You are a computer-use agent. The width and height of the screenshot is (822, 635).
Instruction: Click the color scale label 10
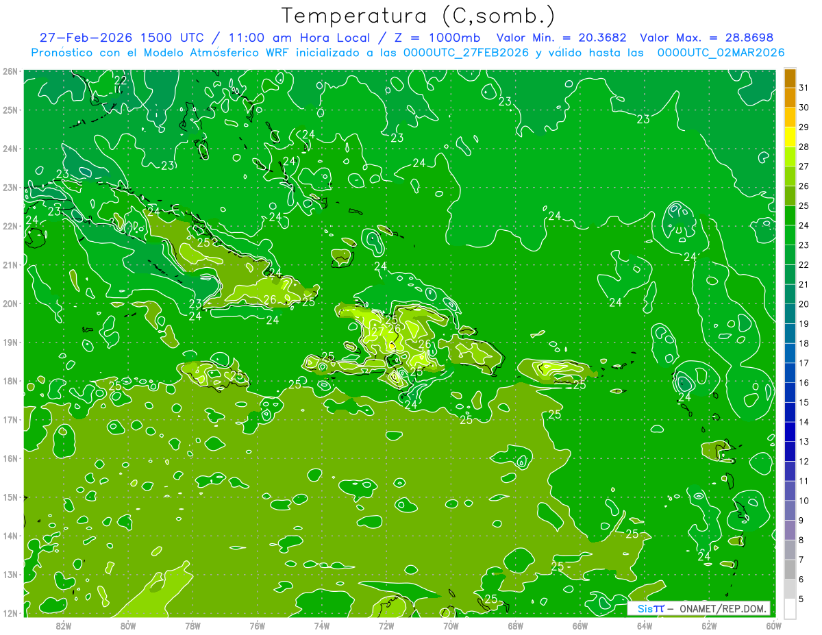pos(804,501)
